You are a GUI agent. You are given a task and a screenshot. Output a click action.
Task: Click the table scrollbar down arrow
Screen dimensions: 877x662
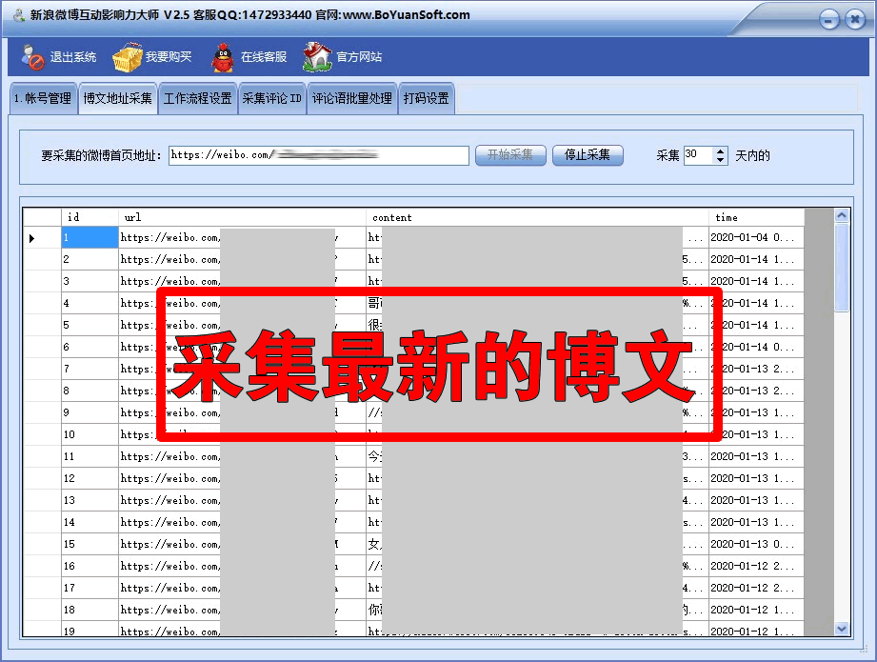(x=841, y=629)
